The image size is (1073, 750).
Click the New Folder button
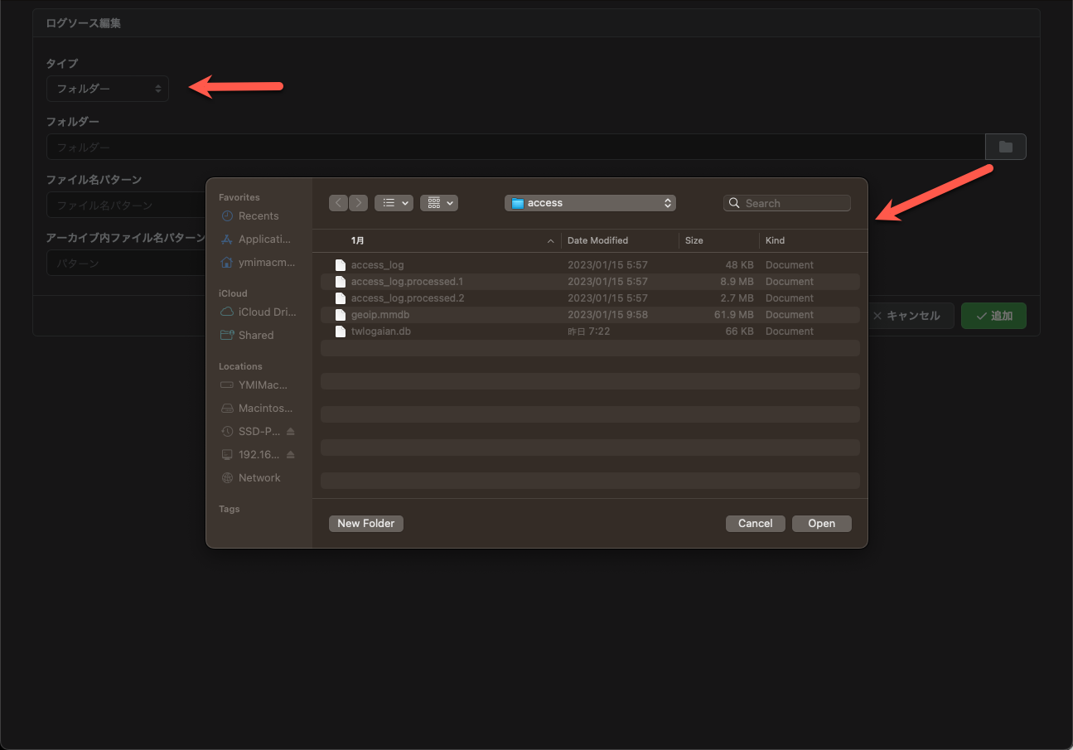366,524
